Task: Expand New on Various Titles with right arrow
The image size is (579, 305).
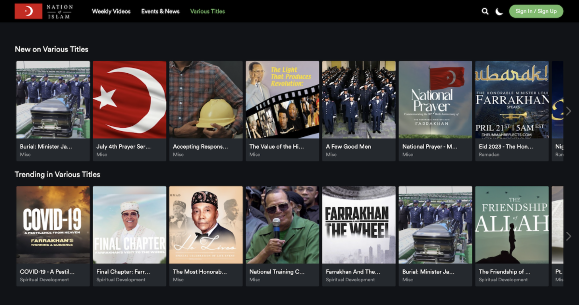Action: (x=568, y=111)
